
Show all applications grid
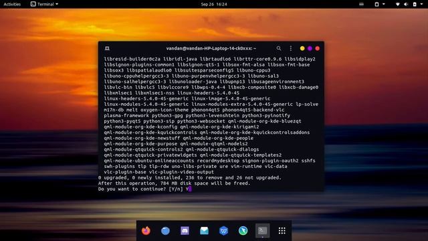coord(282,230)
